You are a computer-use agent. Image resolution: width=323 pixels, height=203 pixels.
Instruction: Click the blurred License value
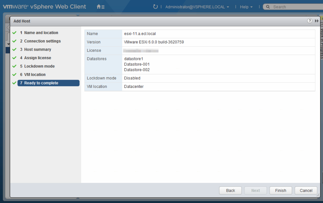click(x=141, y=51)
